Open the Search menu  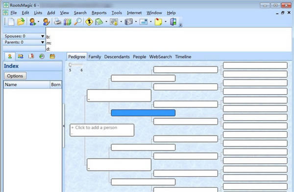coord(80,13)
